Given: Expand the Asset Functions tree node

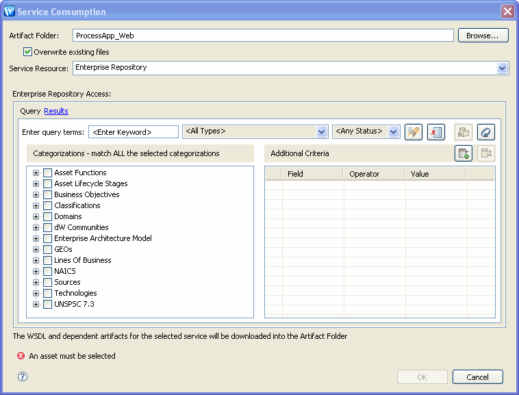Looking at the screenshot, I should (36, 173).
